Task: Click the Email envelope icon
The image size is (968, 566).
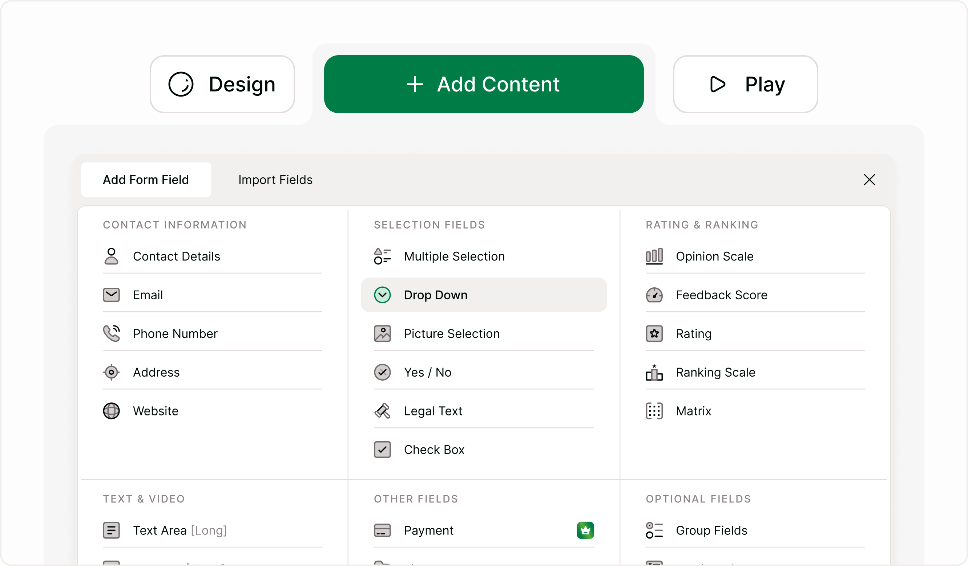Action: coord(112,295)
